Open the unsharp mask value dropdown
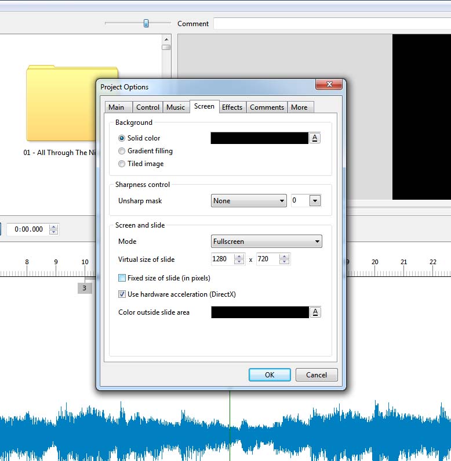 pos(315,201)
